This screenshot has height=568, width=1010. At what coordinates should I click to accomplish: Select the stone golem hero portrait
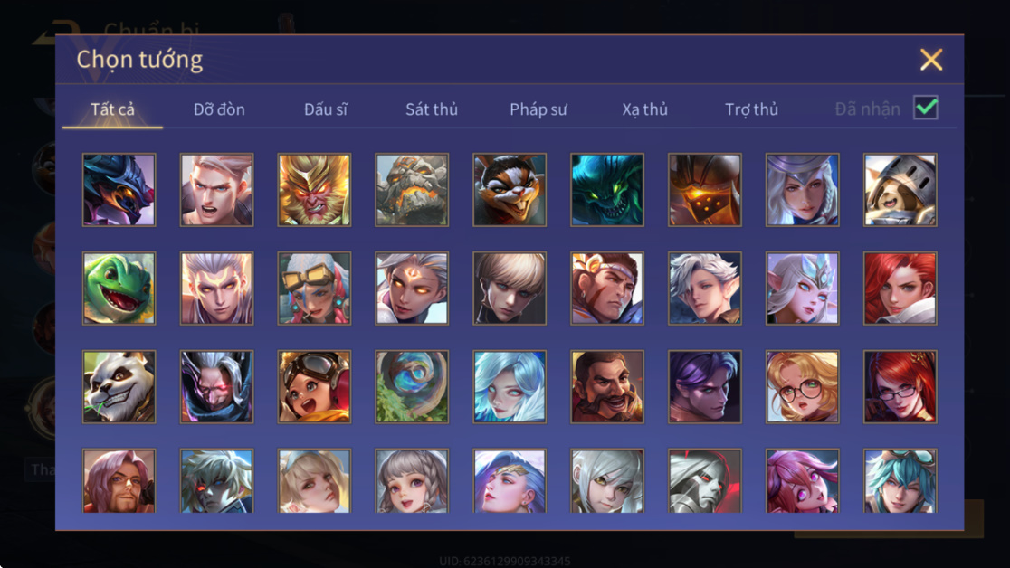[x=413, y=190]
